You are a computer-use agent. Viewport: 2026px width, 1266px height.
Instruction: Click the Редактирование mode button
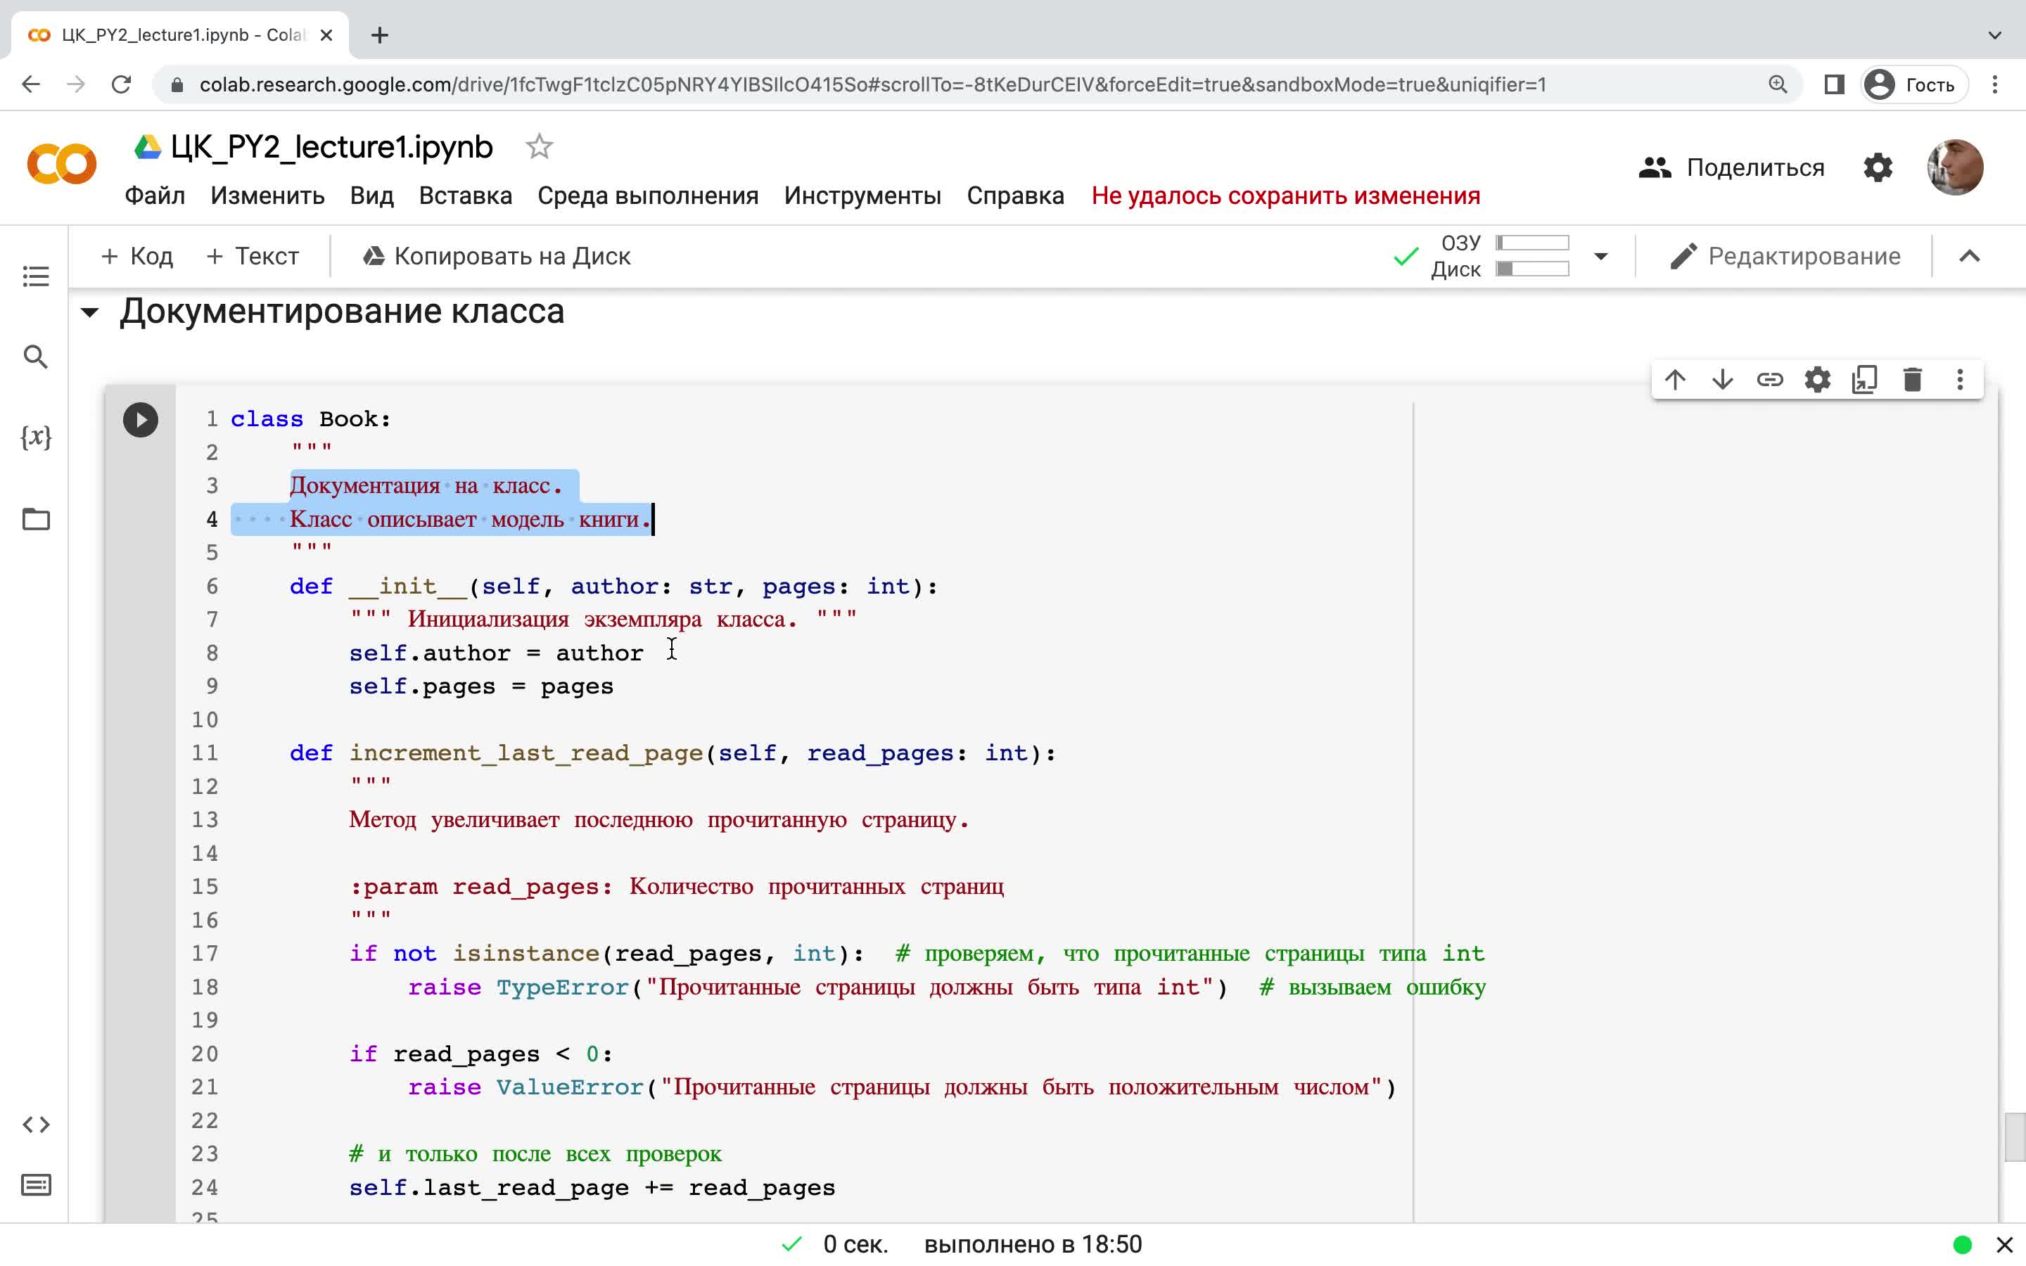[x=1785, y=256]
